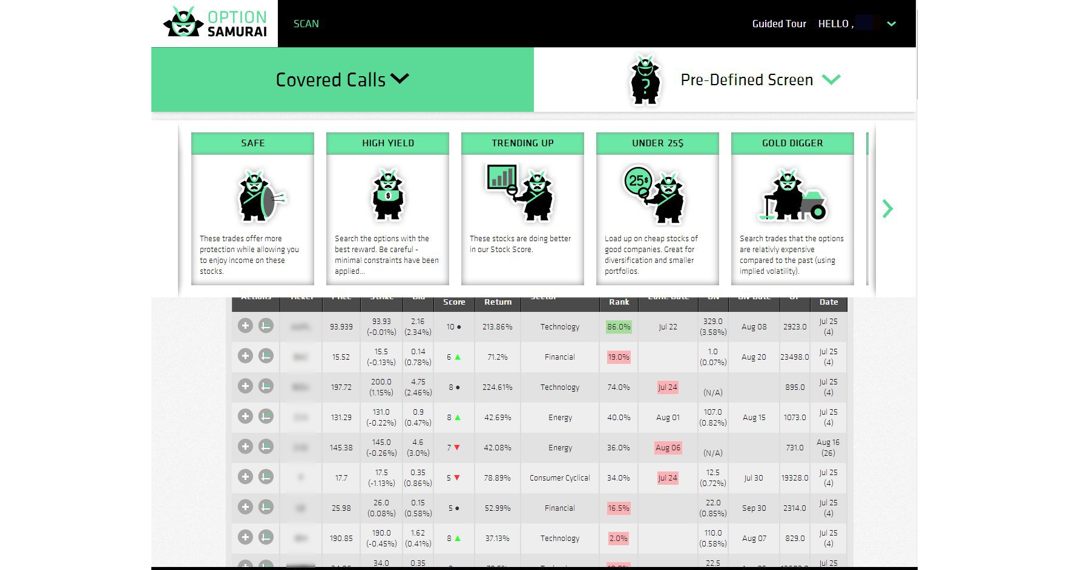Open the chart icon in the 145.38 price row
The height and width of the screenshot is (570, 1069).
(266, 447)
